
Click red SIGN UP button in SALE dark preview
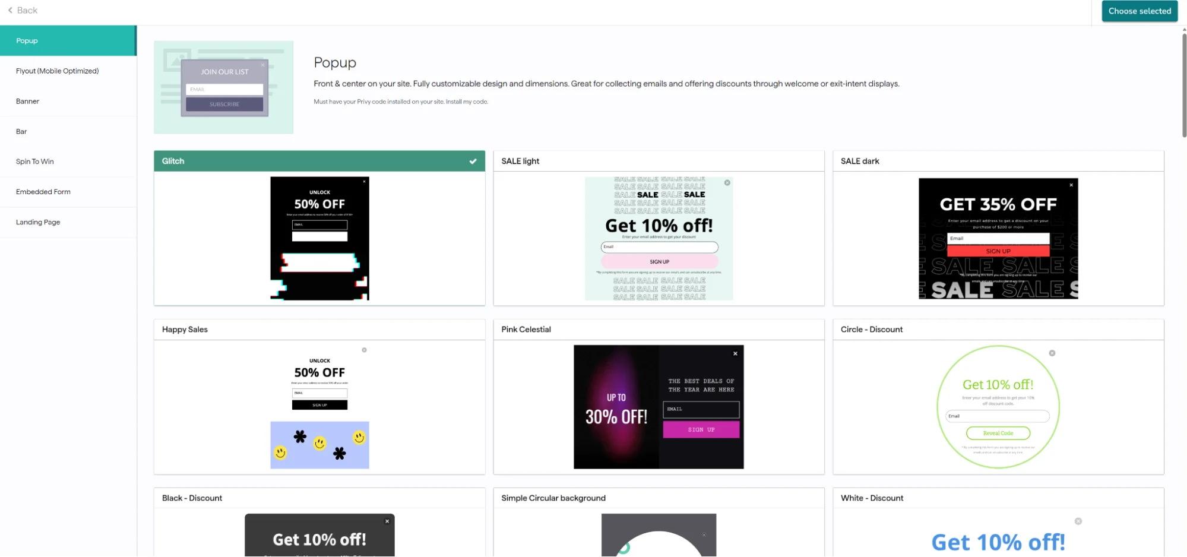998,251
